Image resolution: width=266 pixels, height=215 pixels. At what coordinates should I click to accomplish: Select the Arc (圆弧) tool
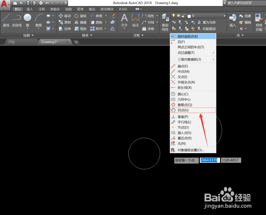[39, 20]
